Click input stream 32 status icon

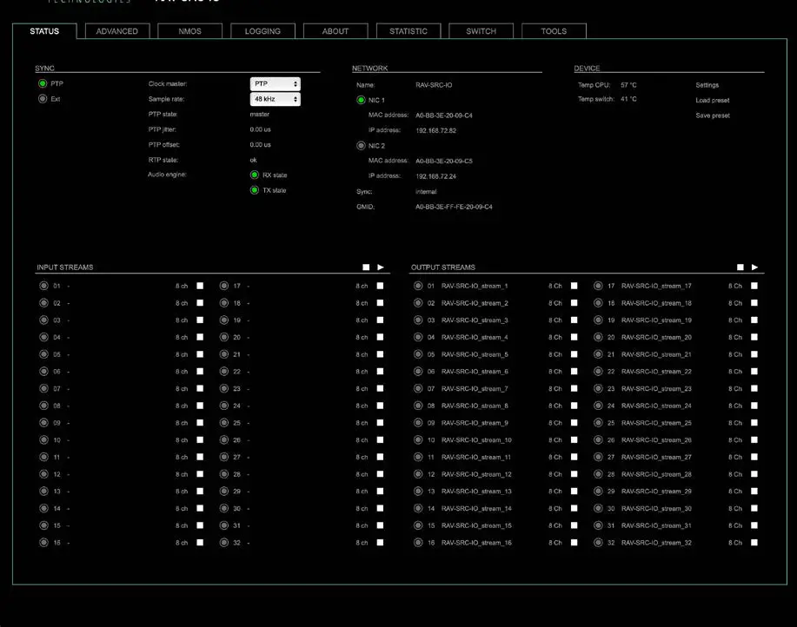[223, 543]
